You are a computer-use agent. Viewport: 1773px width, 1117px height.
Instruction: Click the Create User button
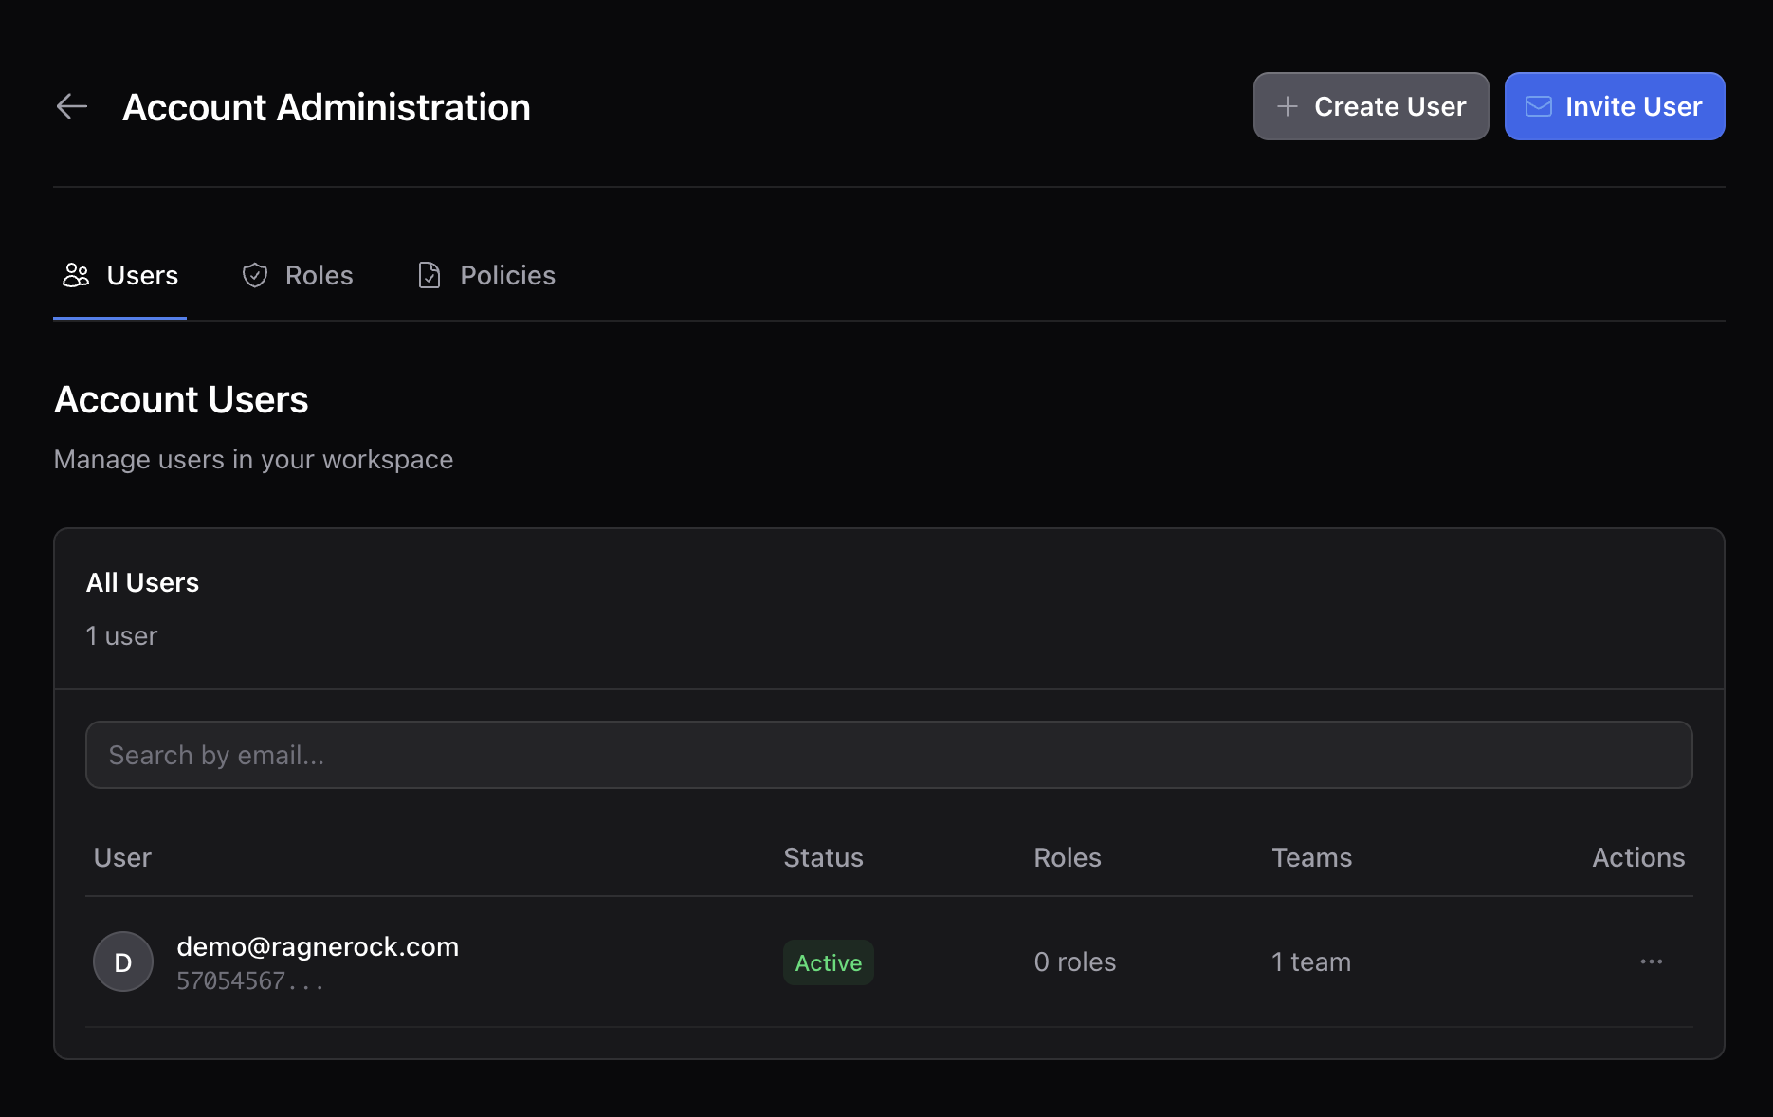[1371, 106]
